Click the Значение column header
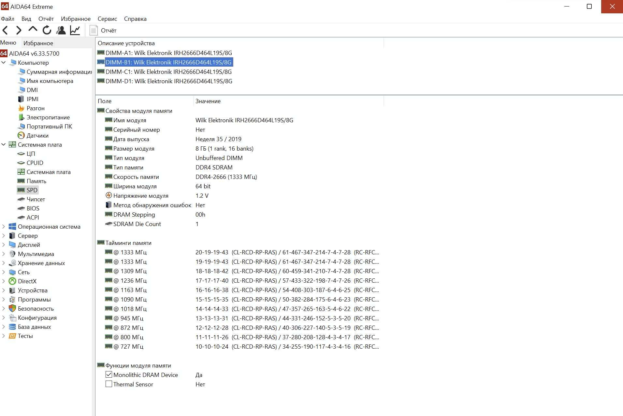This screenshot has height=416, width=623. (x=288, y=101)
